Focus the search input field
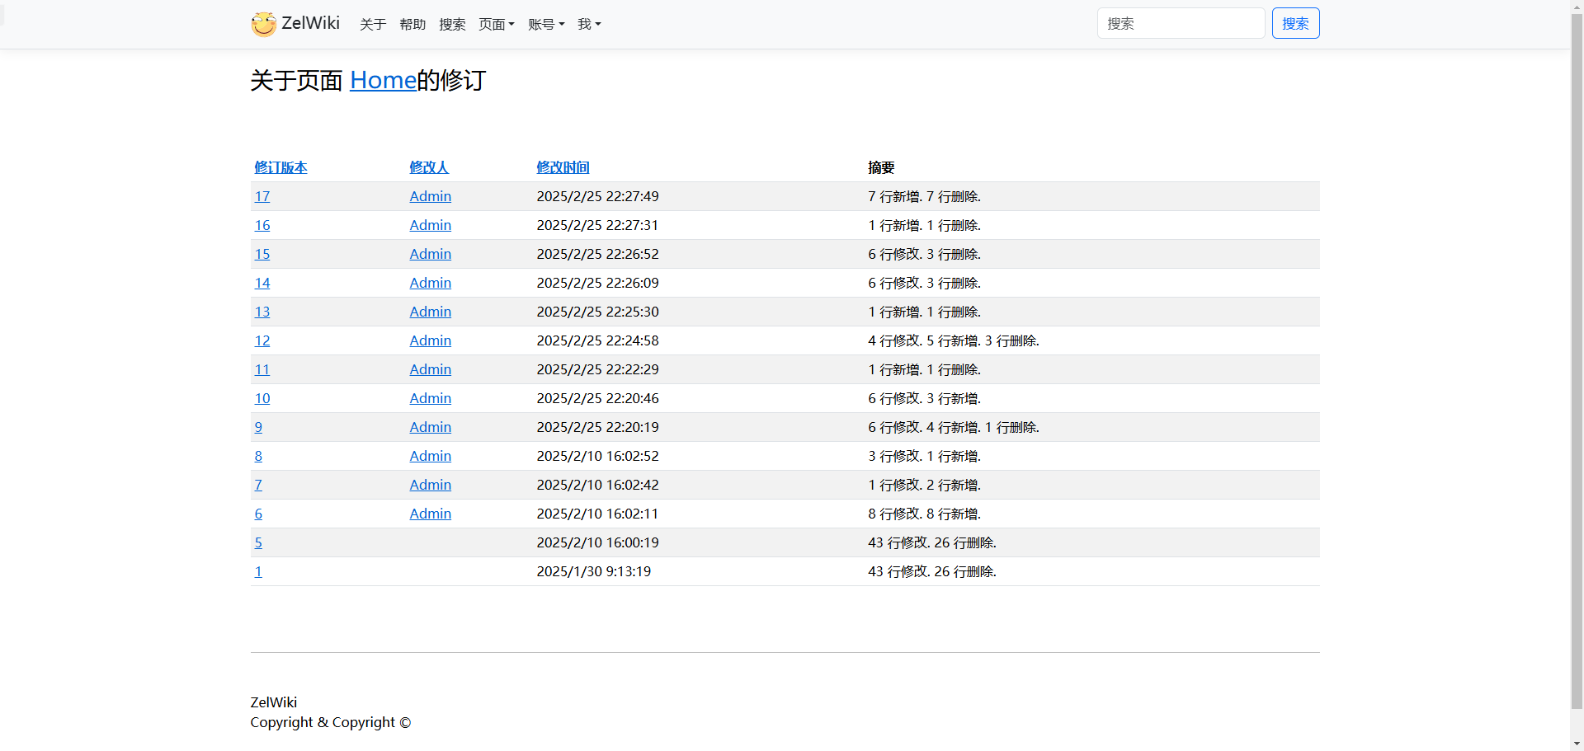1584x751 pixels. (x=1181, y=23)
